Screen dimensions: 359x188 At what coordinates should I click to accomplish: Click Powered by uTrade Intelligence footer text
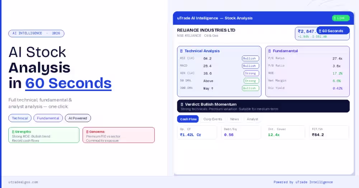coord(303,182)
